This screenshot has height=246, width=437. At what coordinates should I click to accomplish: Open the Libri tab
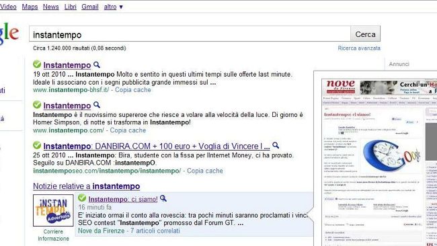tap(70, 7)
